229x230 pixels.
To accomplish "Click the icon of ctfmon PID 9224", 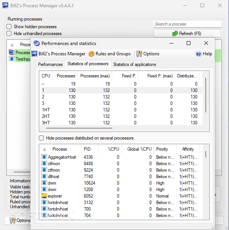I will 44,170.
